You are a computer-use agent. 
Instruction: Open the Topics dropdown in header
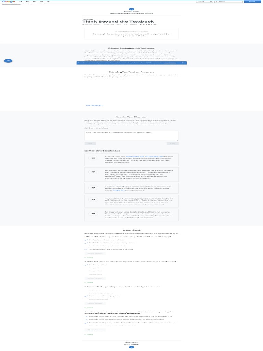[204, 2]
